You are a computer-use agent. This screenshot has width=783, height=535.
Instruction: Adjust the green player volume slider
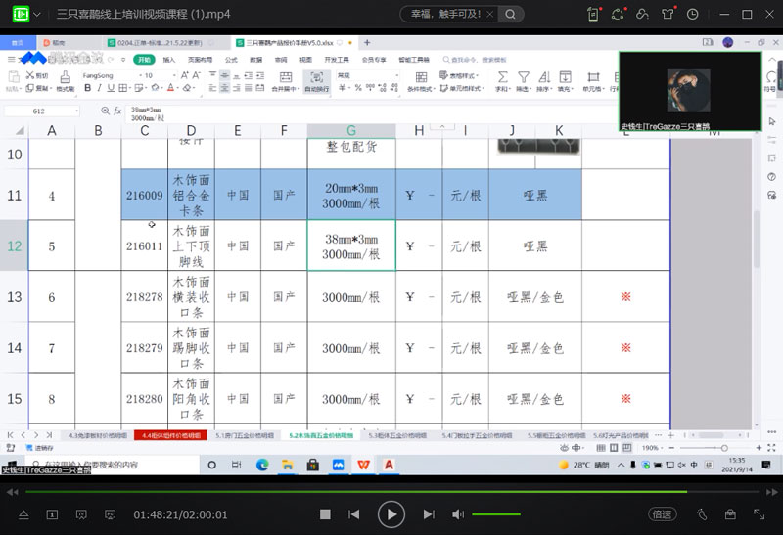point(496,514)
